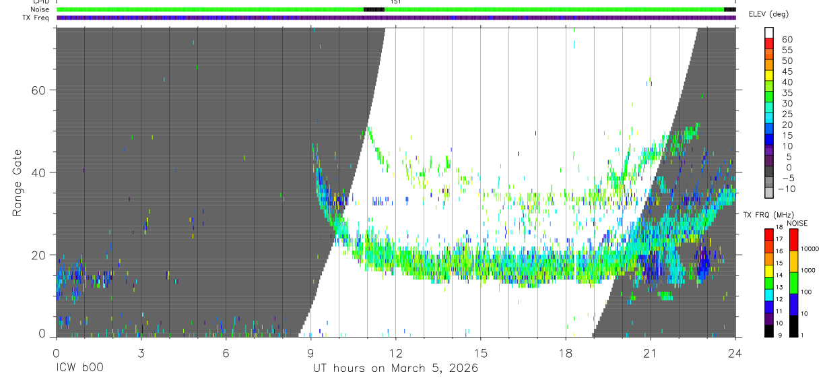Click red top segment of TX FRQ colorbar
This screenshot has width=827, height=382.
pos(769,234)
